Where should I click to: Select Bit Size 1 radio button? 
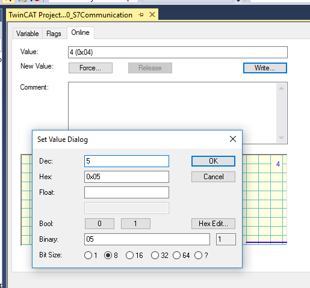(x=88, y=256)
